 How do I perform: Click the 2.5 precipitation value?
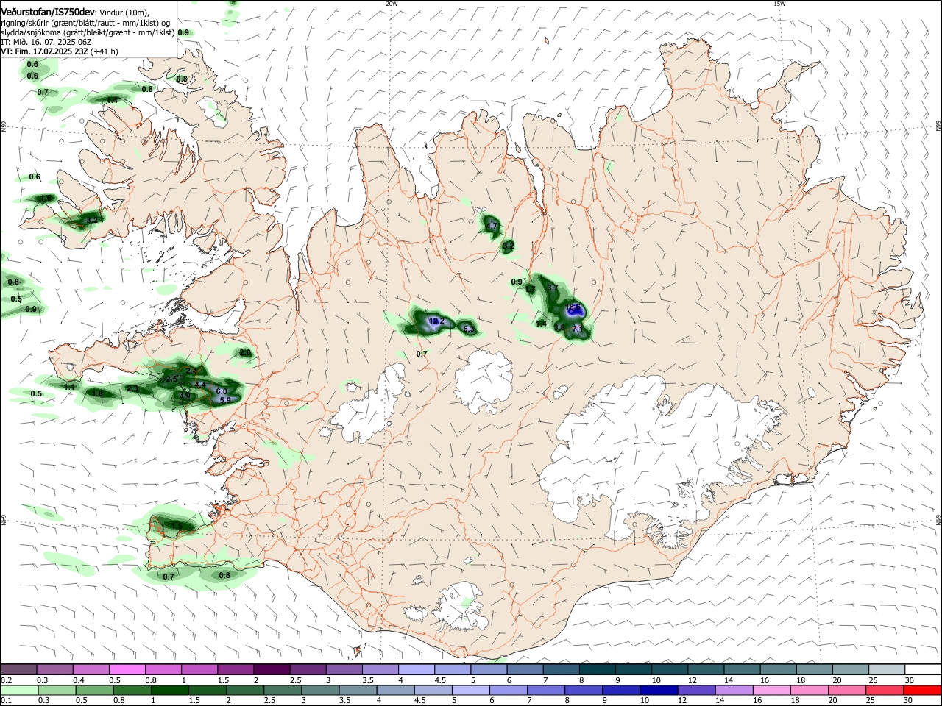[x=172, y=378]
